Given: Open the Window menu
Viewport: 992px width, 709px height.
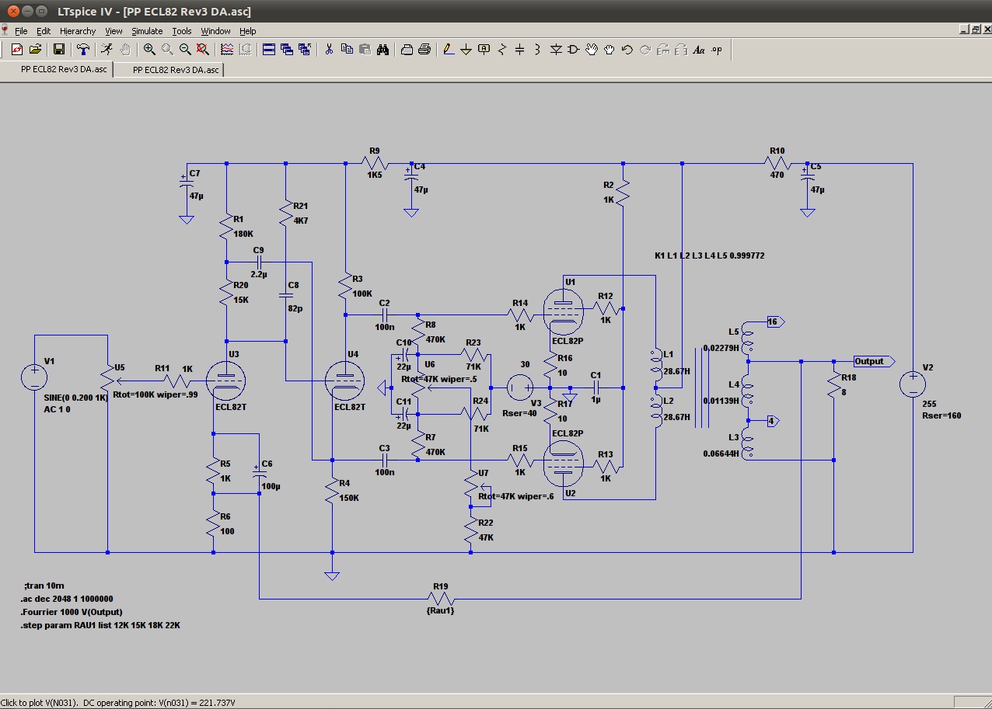Looking at the screenshot, I should click(215, 31).
